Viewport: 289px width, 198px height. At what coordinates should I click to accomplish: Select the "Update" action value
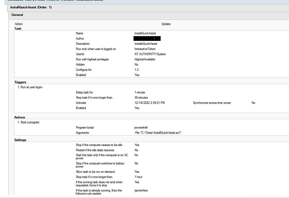[x=166, y=24]
